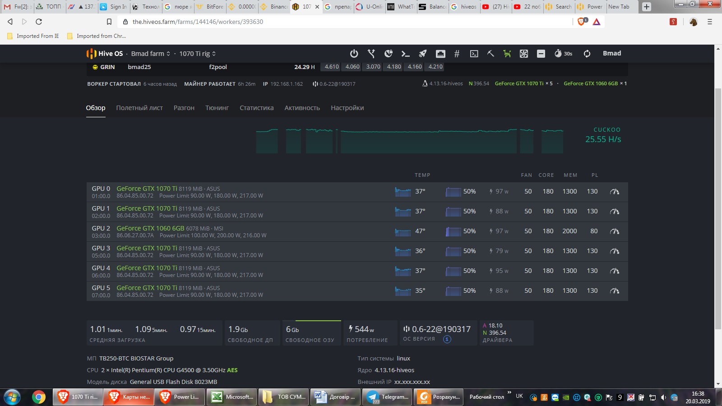Expand the Bmad farm selector
This screenshot has width=722, height=406.
coord(151,54)
